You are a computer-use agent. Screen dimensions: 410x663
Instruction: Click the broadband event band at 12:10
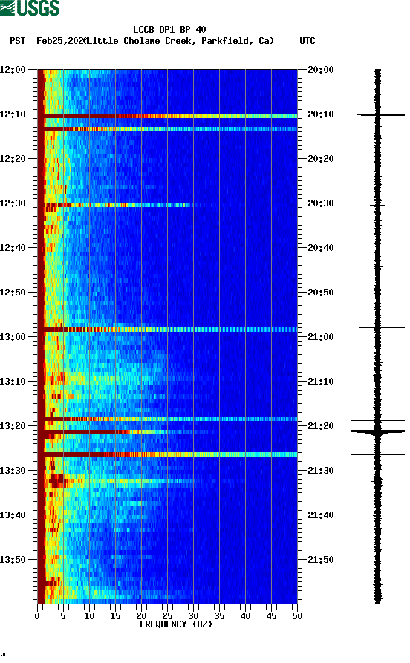pyautogui.click(x=168, y=115)
